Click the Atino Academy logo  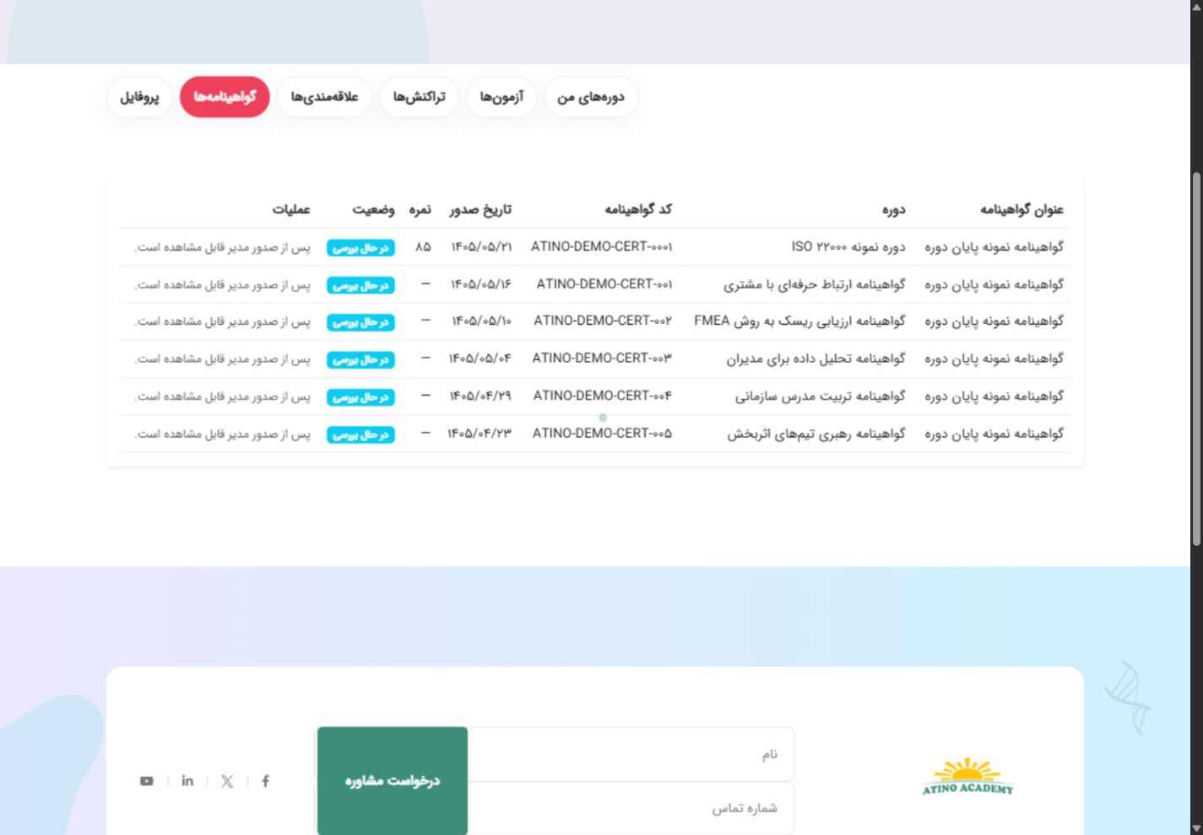pyautogui.click(x=967, y=777)
